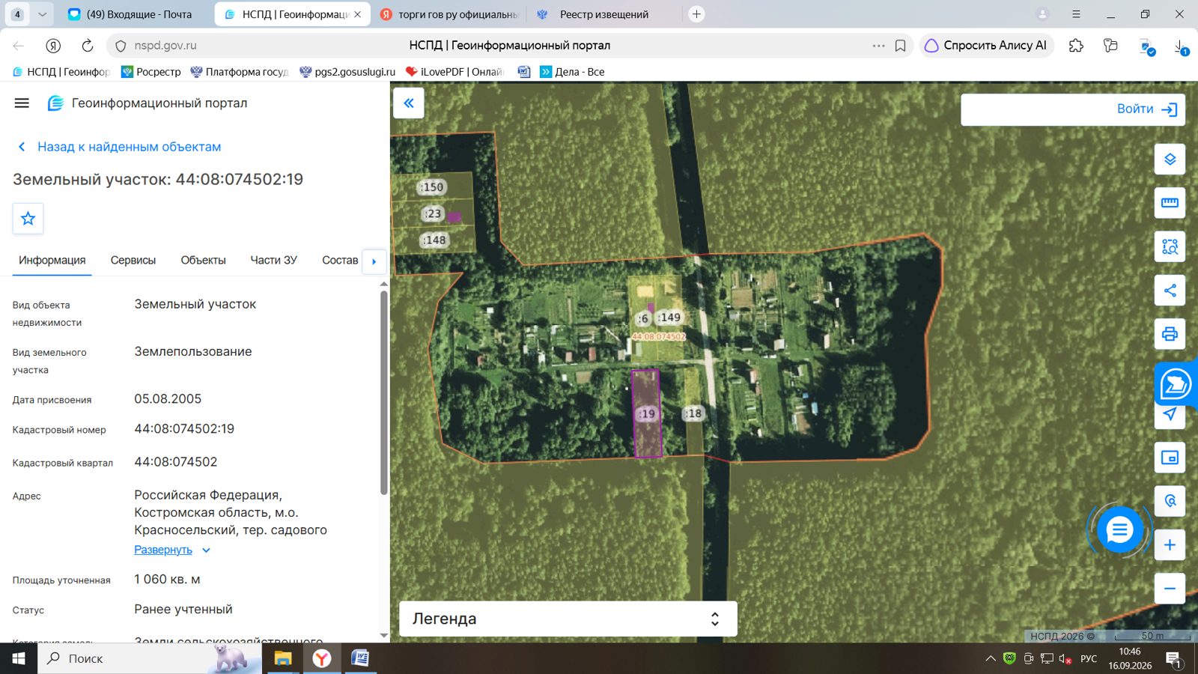Print the map with printer icon
Viewport: 1198px width, 674px height.
click(1170, 334)
